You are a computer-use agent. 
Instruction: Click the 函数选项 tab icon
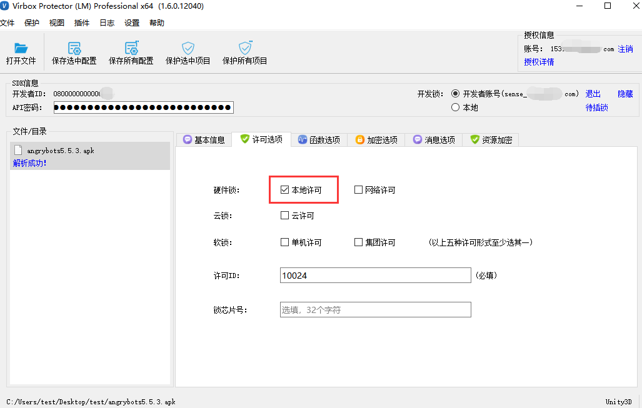click(x=302, y=139)
